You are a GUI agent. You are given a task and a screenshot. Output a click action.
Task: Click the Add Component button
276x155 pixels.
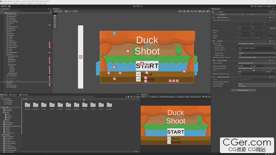[x=243, y=90]
